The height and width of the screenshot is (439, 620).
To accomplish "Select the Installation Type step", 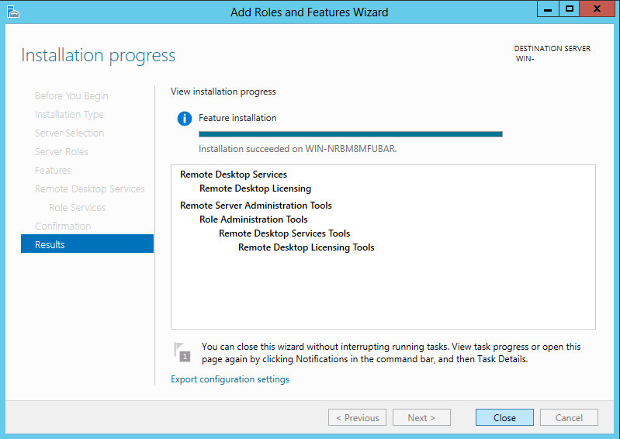I will pos(69,115).
